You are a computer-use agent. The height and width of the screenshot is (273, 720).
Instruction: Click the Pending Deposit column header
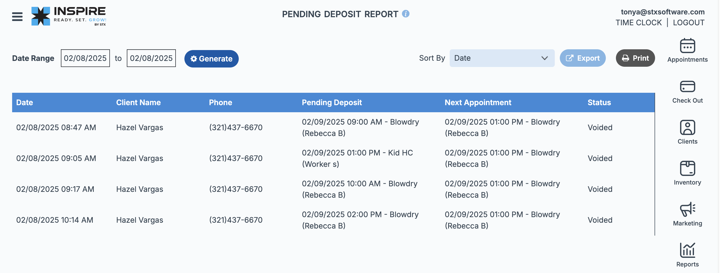(x=331, y=103)
